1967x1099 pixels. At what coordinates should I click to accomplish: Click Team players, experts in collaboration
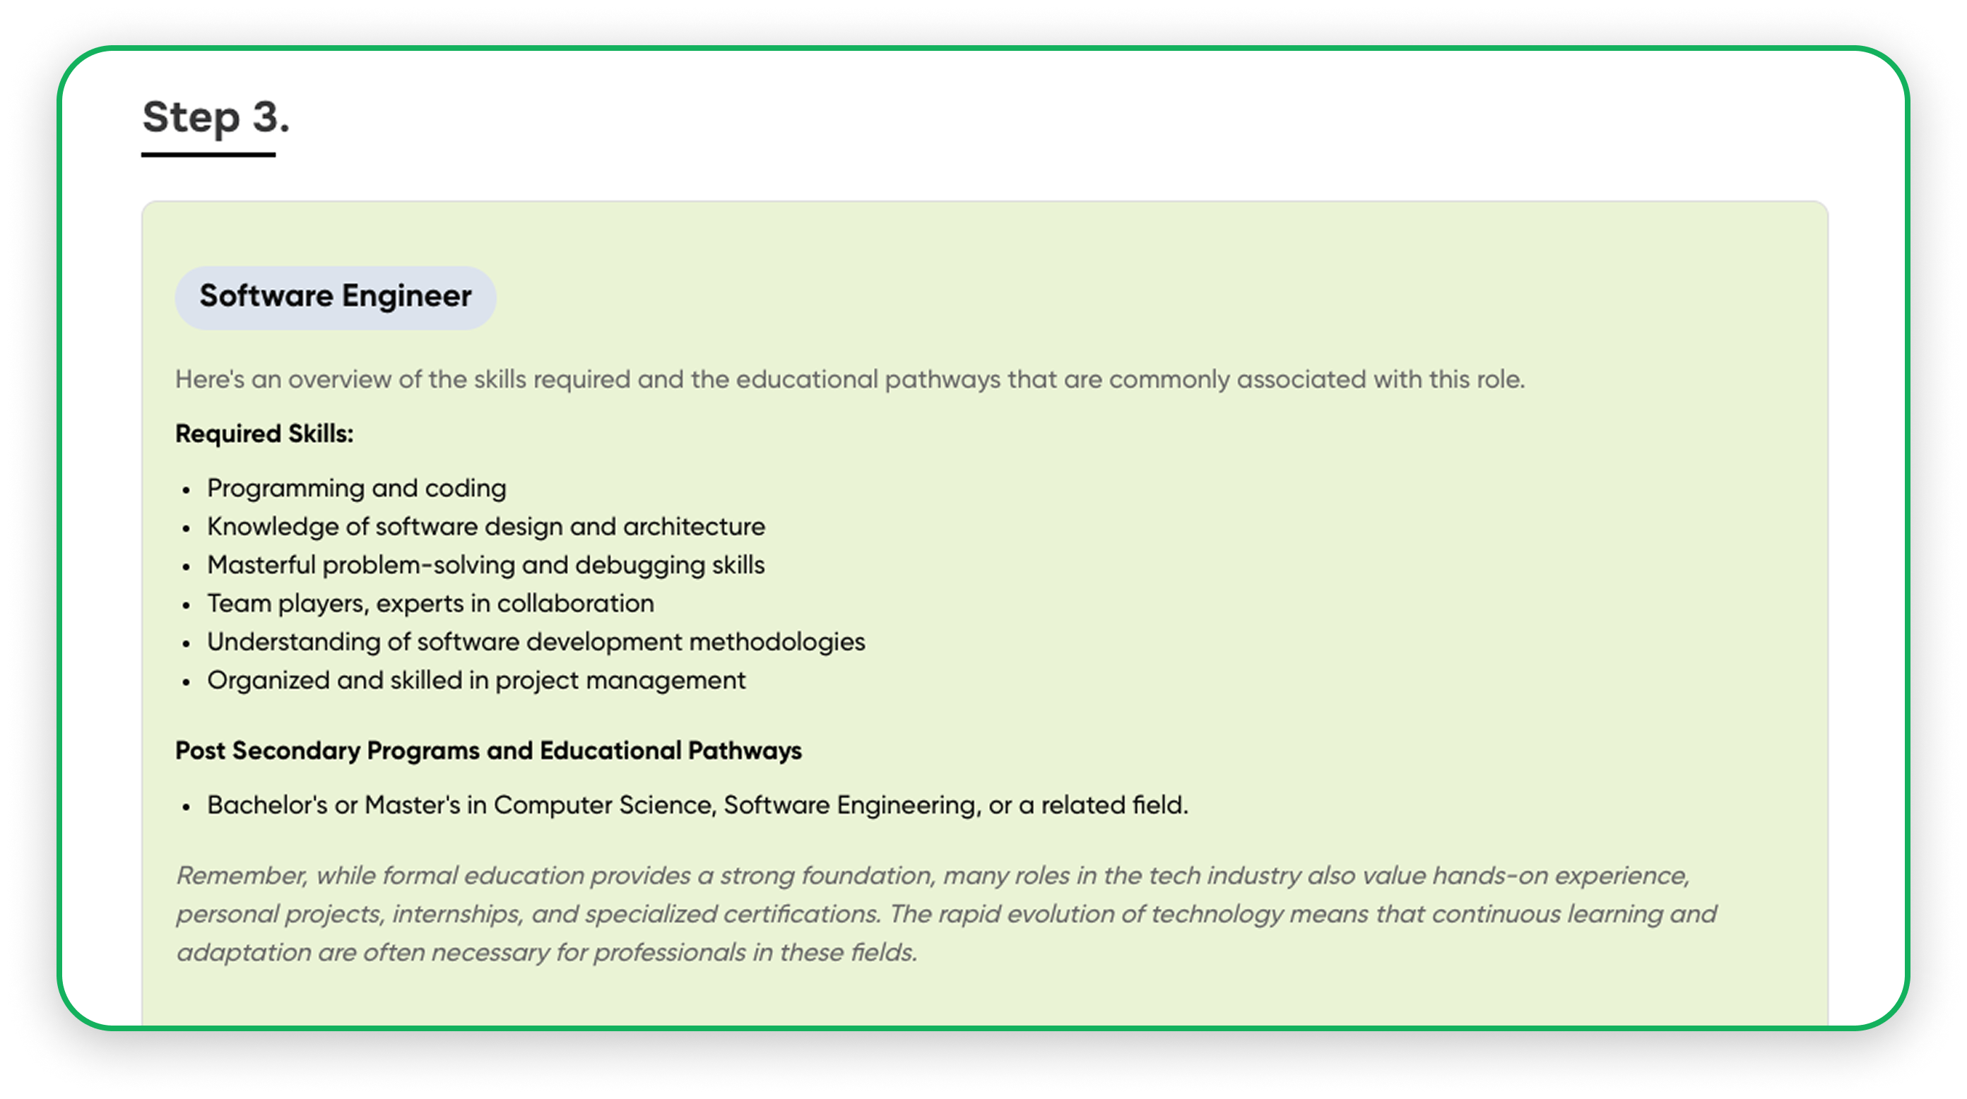(431, 604)
